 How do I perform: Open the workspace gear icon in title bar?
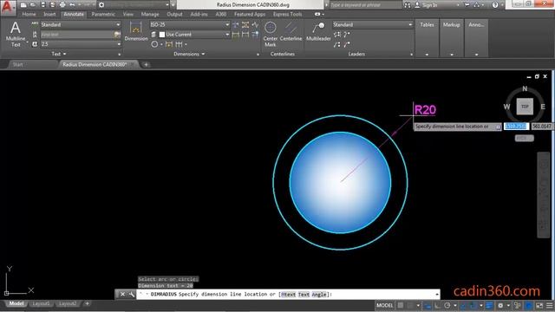pos(101,5)
